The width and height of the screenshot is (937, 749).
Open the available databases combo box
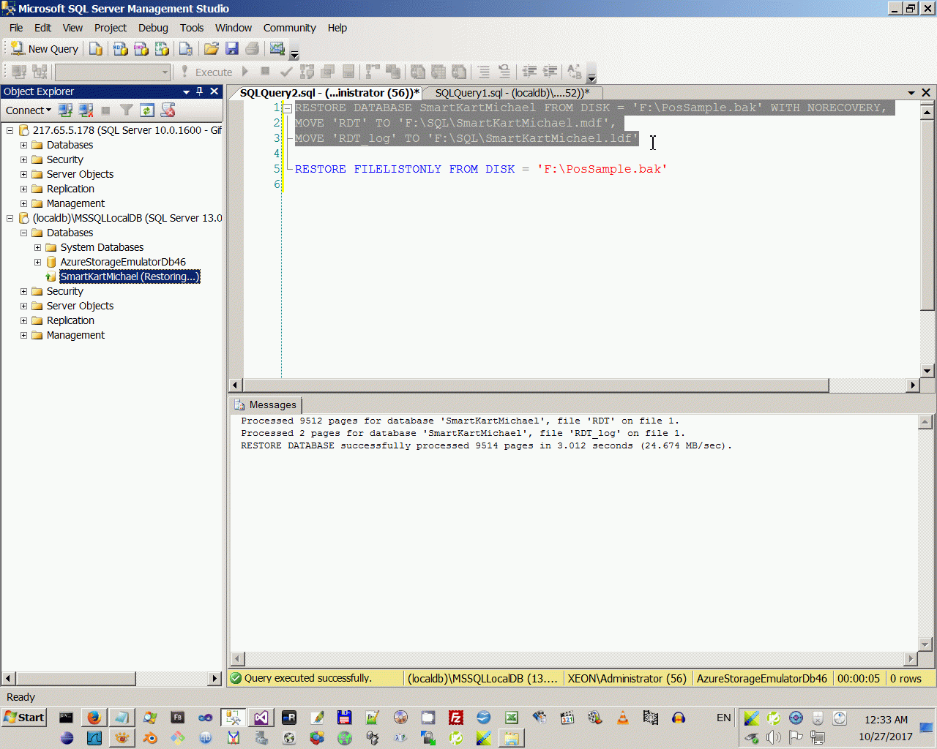point(113,72)
